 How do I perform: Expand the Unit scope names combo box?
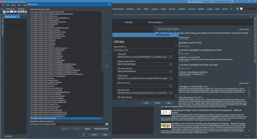click(168, 86)
